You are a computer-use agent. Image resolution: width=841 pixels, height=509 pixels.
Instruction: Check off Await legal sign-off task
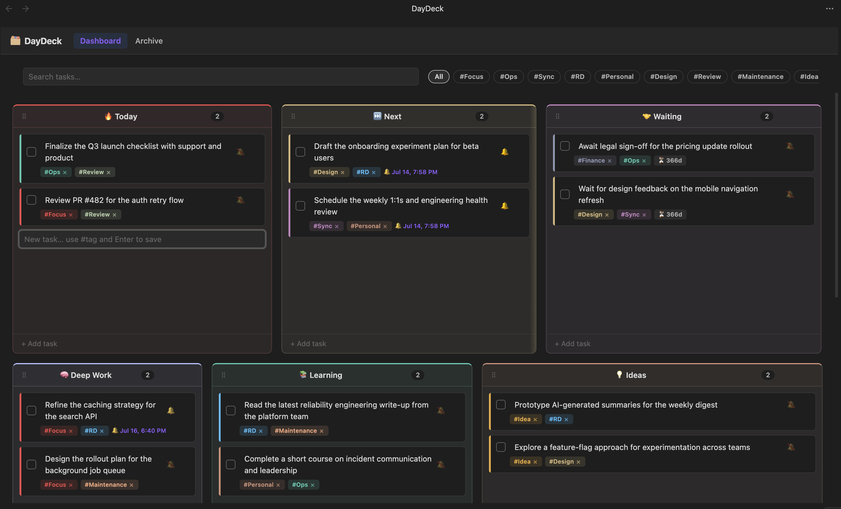tap(565, 146)
